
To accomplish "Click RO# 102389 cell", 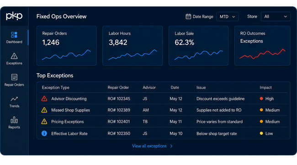I will [x=119, y=110].
